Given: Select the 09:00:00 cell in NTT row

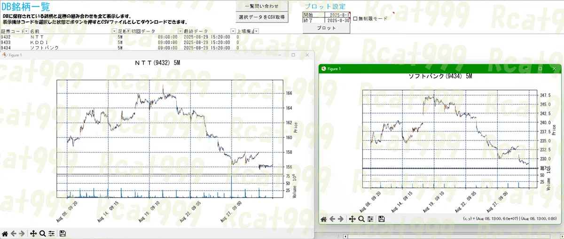Looking at the screenshot, I should 168,37.
